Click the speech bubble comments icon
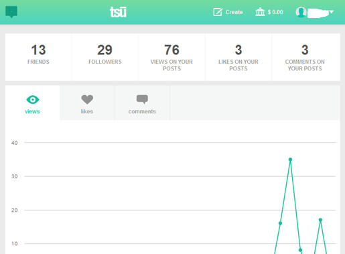The image size is (345, 254). [142, 99]
